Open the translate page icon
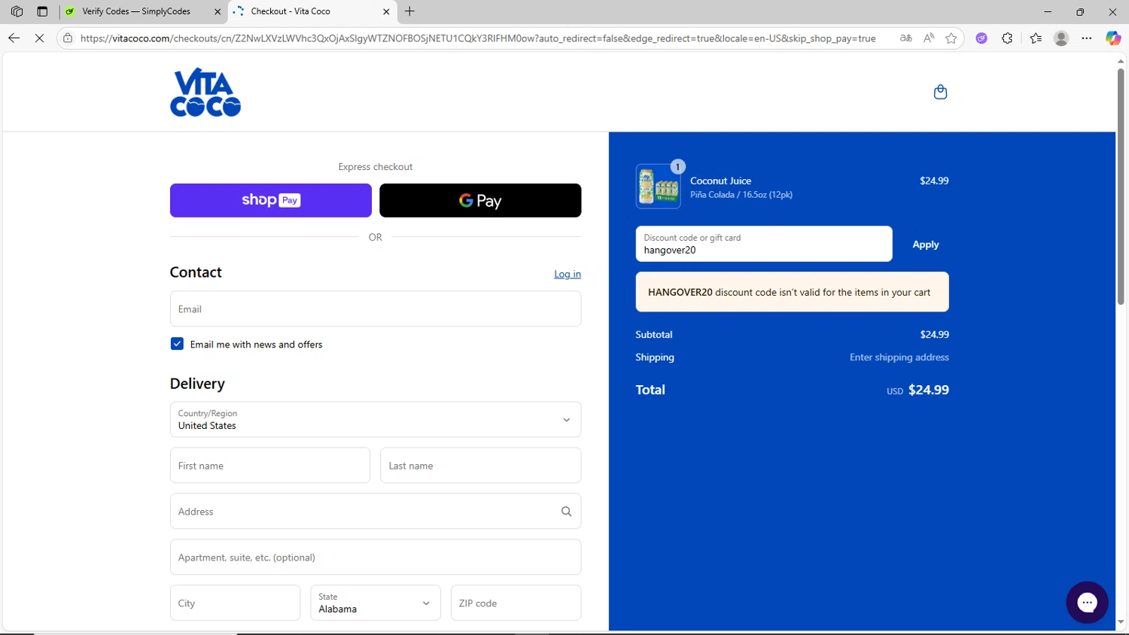Screen dimensions: 1129x635 (x=906, y=38)
